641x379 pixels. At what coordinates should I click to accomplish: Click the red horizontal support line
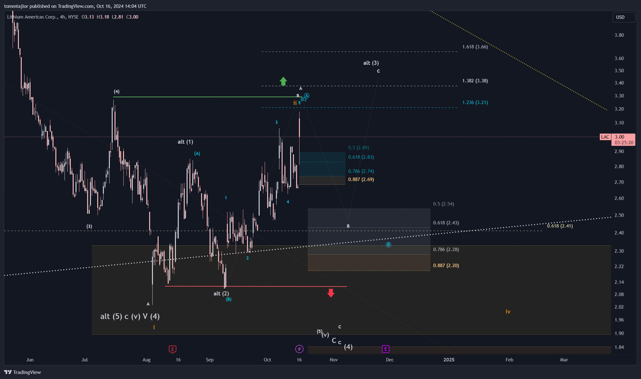coord(256,286)
